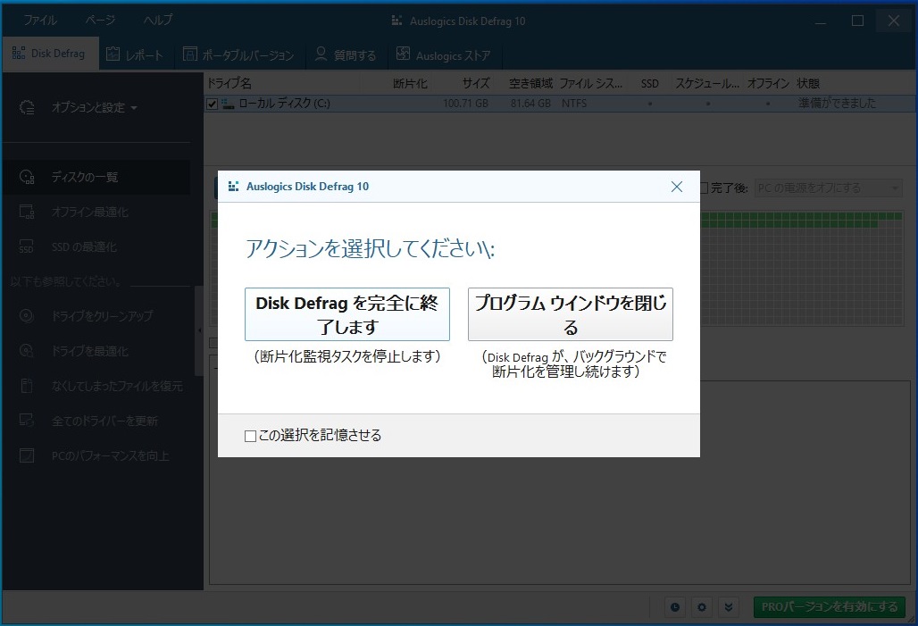
Task: Close the Auslogics Disk Defrag 10 dialog
Action: pos(676,187)
